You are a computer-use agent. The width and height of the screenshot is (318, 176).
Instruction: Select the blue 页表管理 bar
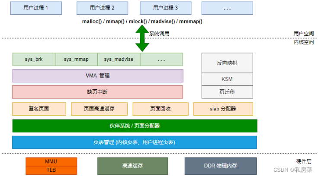coord(135,142)
